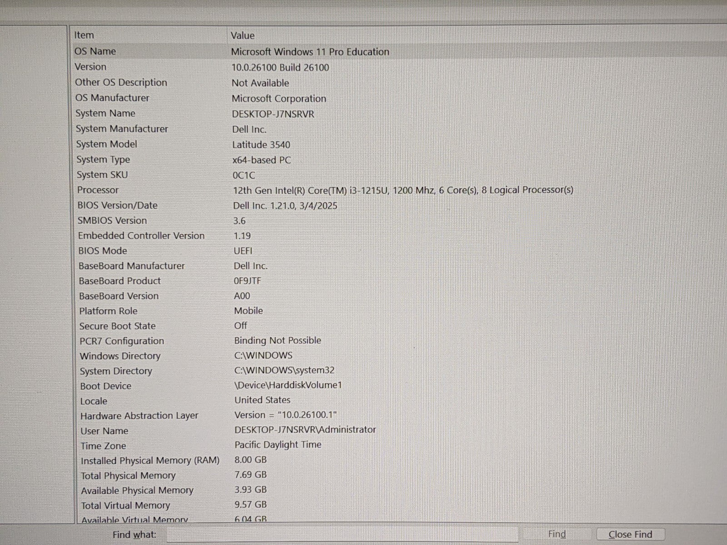Select the BaseBoard Product row
Screen dimensions: 727x545
[120, 281]
